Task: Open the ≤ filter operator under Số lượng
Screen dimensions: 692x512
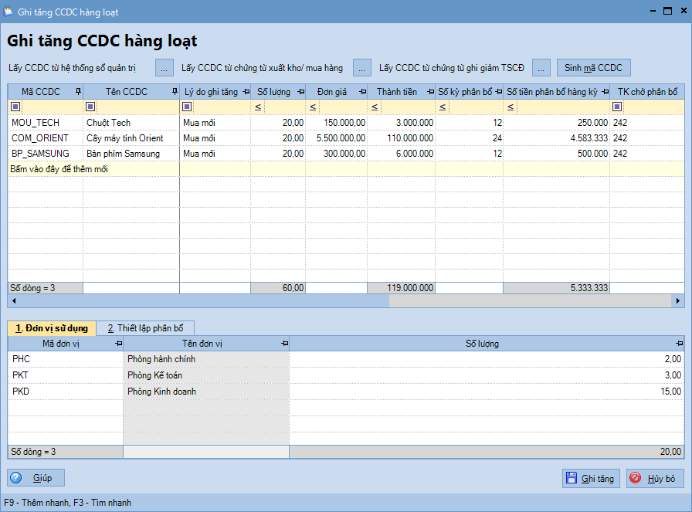Action: point(258,107)
